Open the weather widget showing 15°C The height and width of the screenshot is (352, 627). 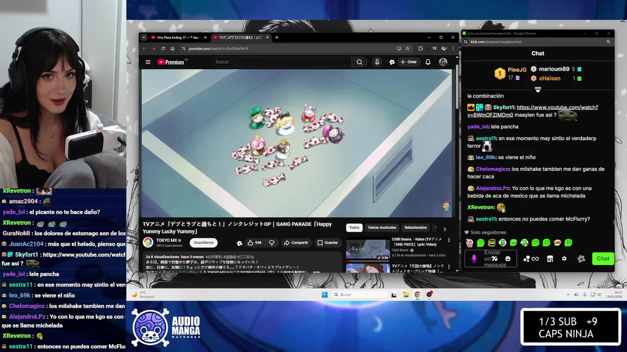coord(143,295)
